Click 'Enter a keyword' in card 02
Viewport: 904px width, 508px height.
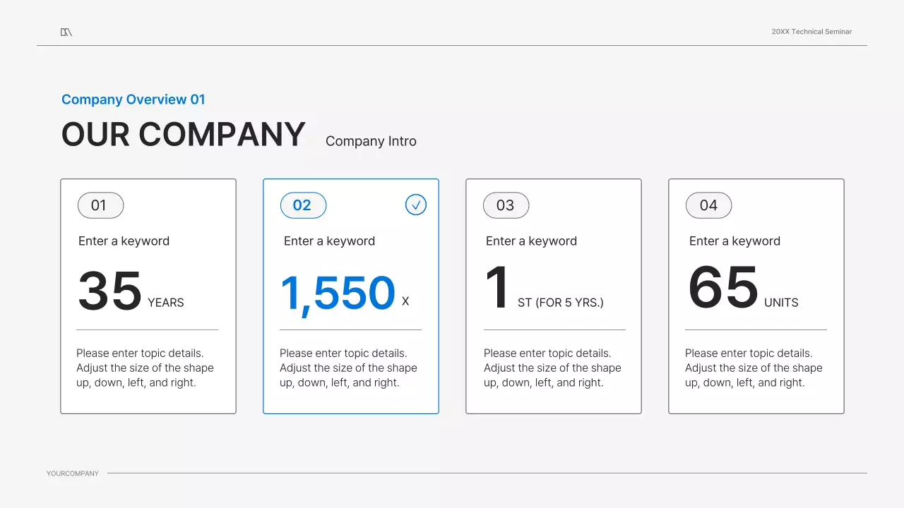[x=329, y=241]
